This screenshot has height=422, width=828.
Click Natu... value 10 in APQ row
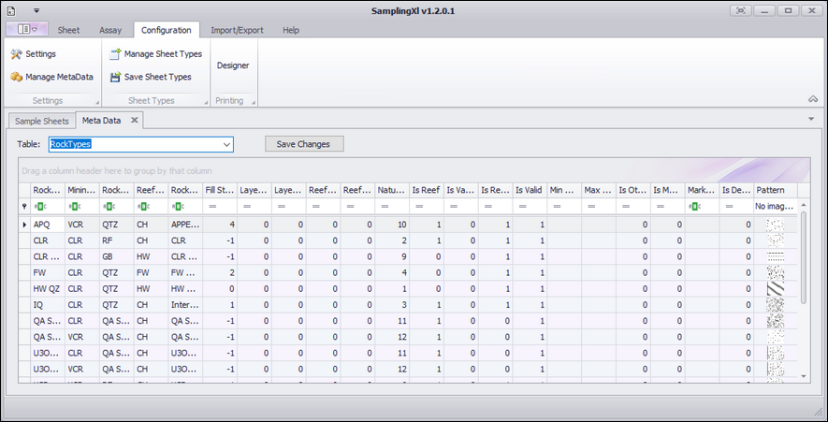(392, 225)
